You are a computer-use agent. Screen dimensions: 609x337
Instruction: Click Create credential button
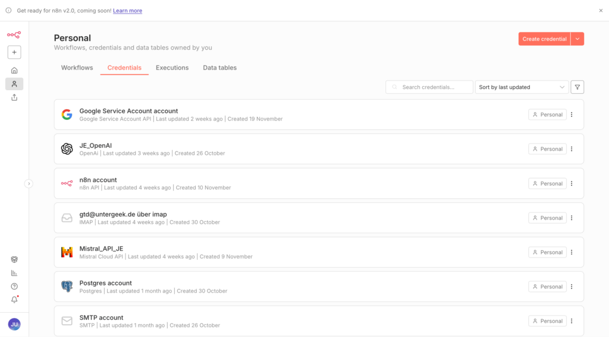click(x=544, y=39)
